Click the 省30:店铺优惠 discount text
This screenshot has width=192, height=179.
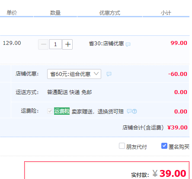click(x=106, y=44)
